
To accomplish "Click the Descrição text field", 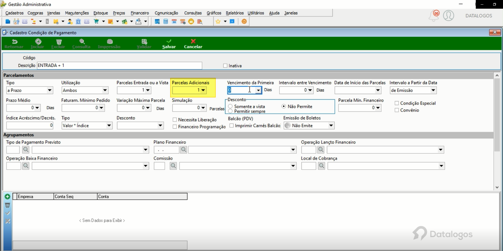I will click(119, 65).
